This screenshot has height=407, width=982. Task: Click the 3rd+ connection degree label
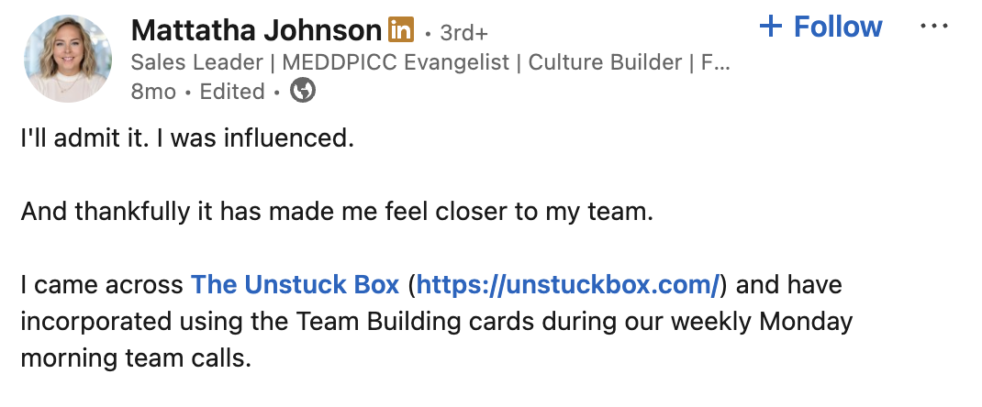(464, 32)
